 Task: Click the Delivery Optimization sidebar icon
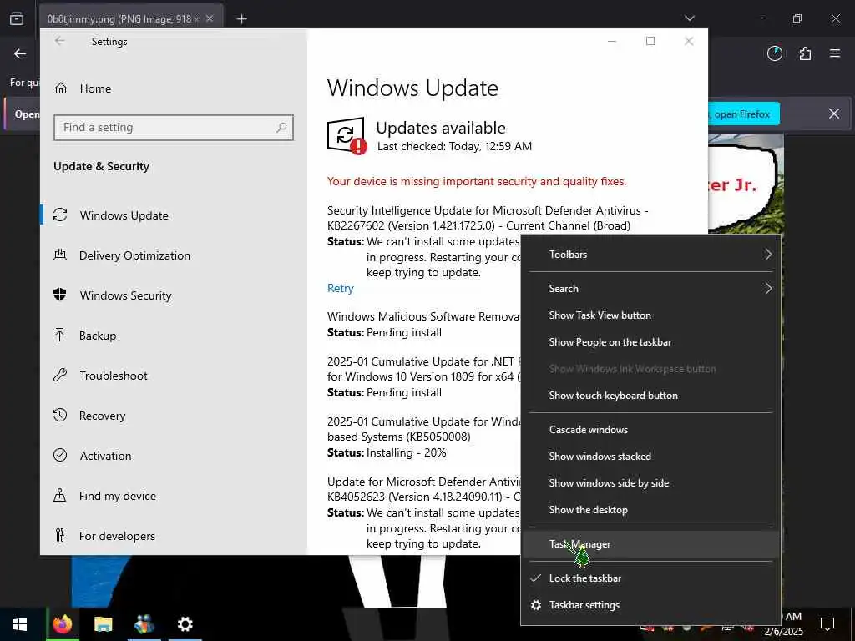[60, 255]
